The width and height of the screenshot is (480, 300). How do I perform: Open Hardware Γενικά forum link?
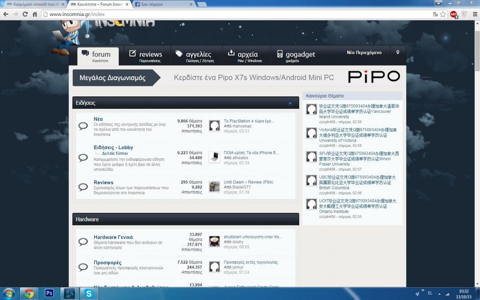113,237
